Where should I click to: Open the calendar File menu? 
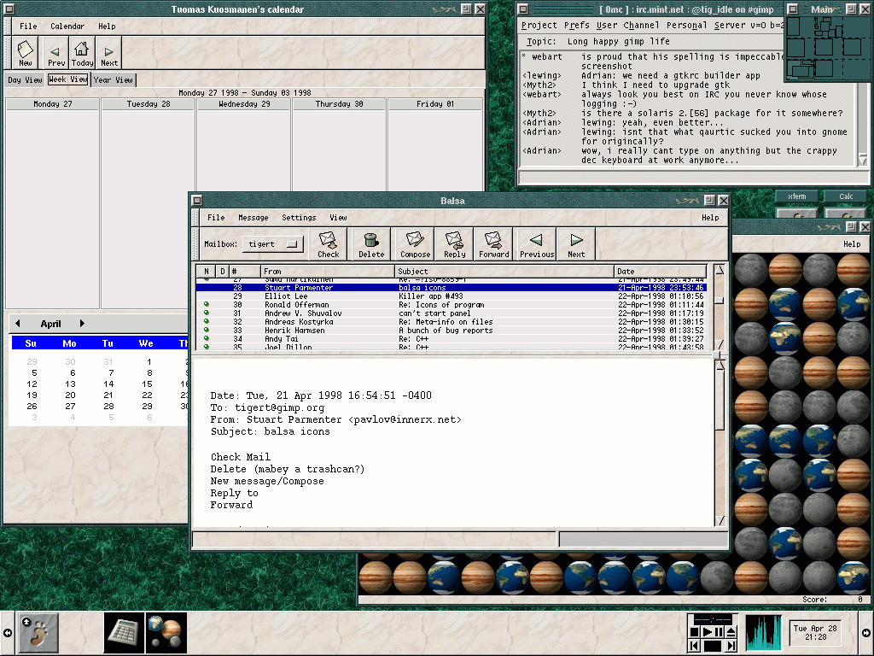tap(28, 26)
